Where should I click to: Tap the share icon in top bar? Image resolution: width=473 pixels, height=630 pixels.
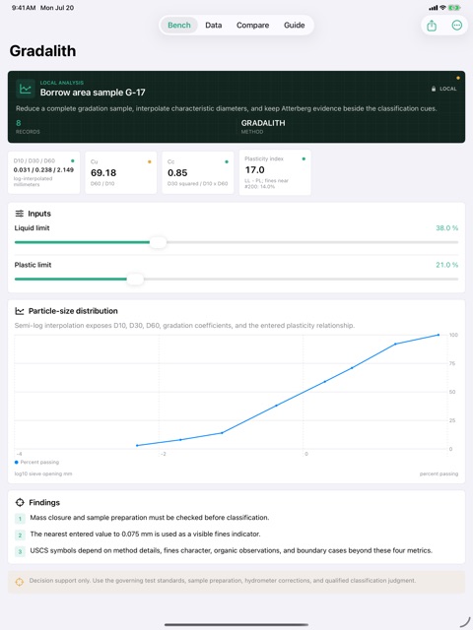tap(432, 26)
